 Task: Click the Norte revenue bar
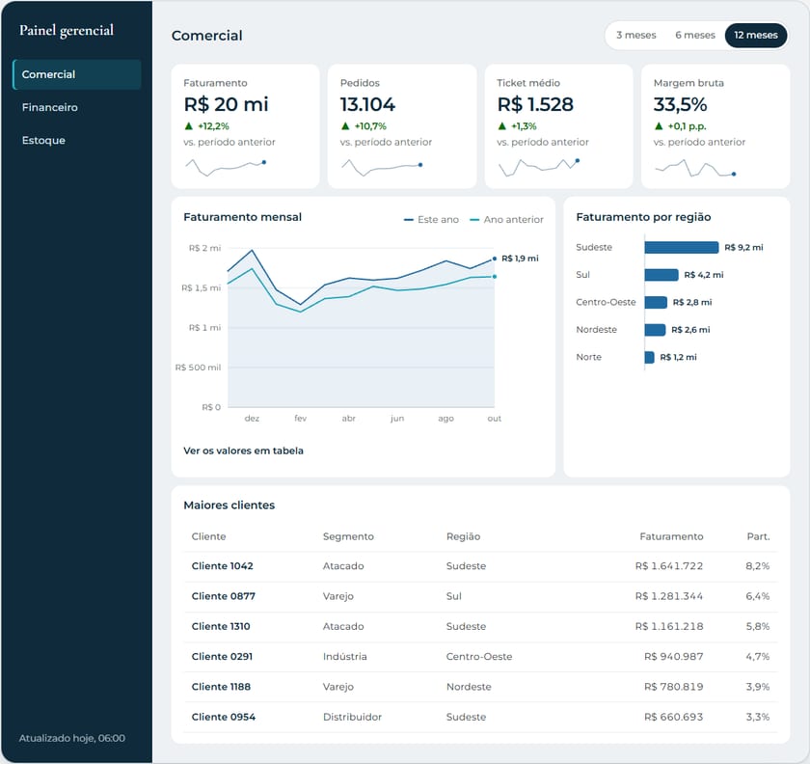click(x=649, y=357)
